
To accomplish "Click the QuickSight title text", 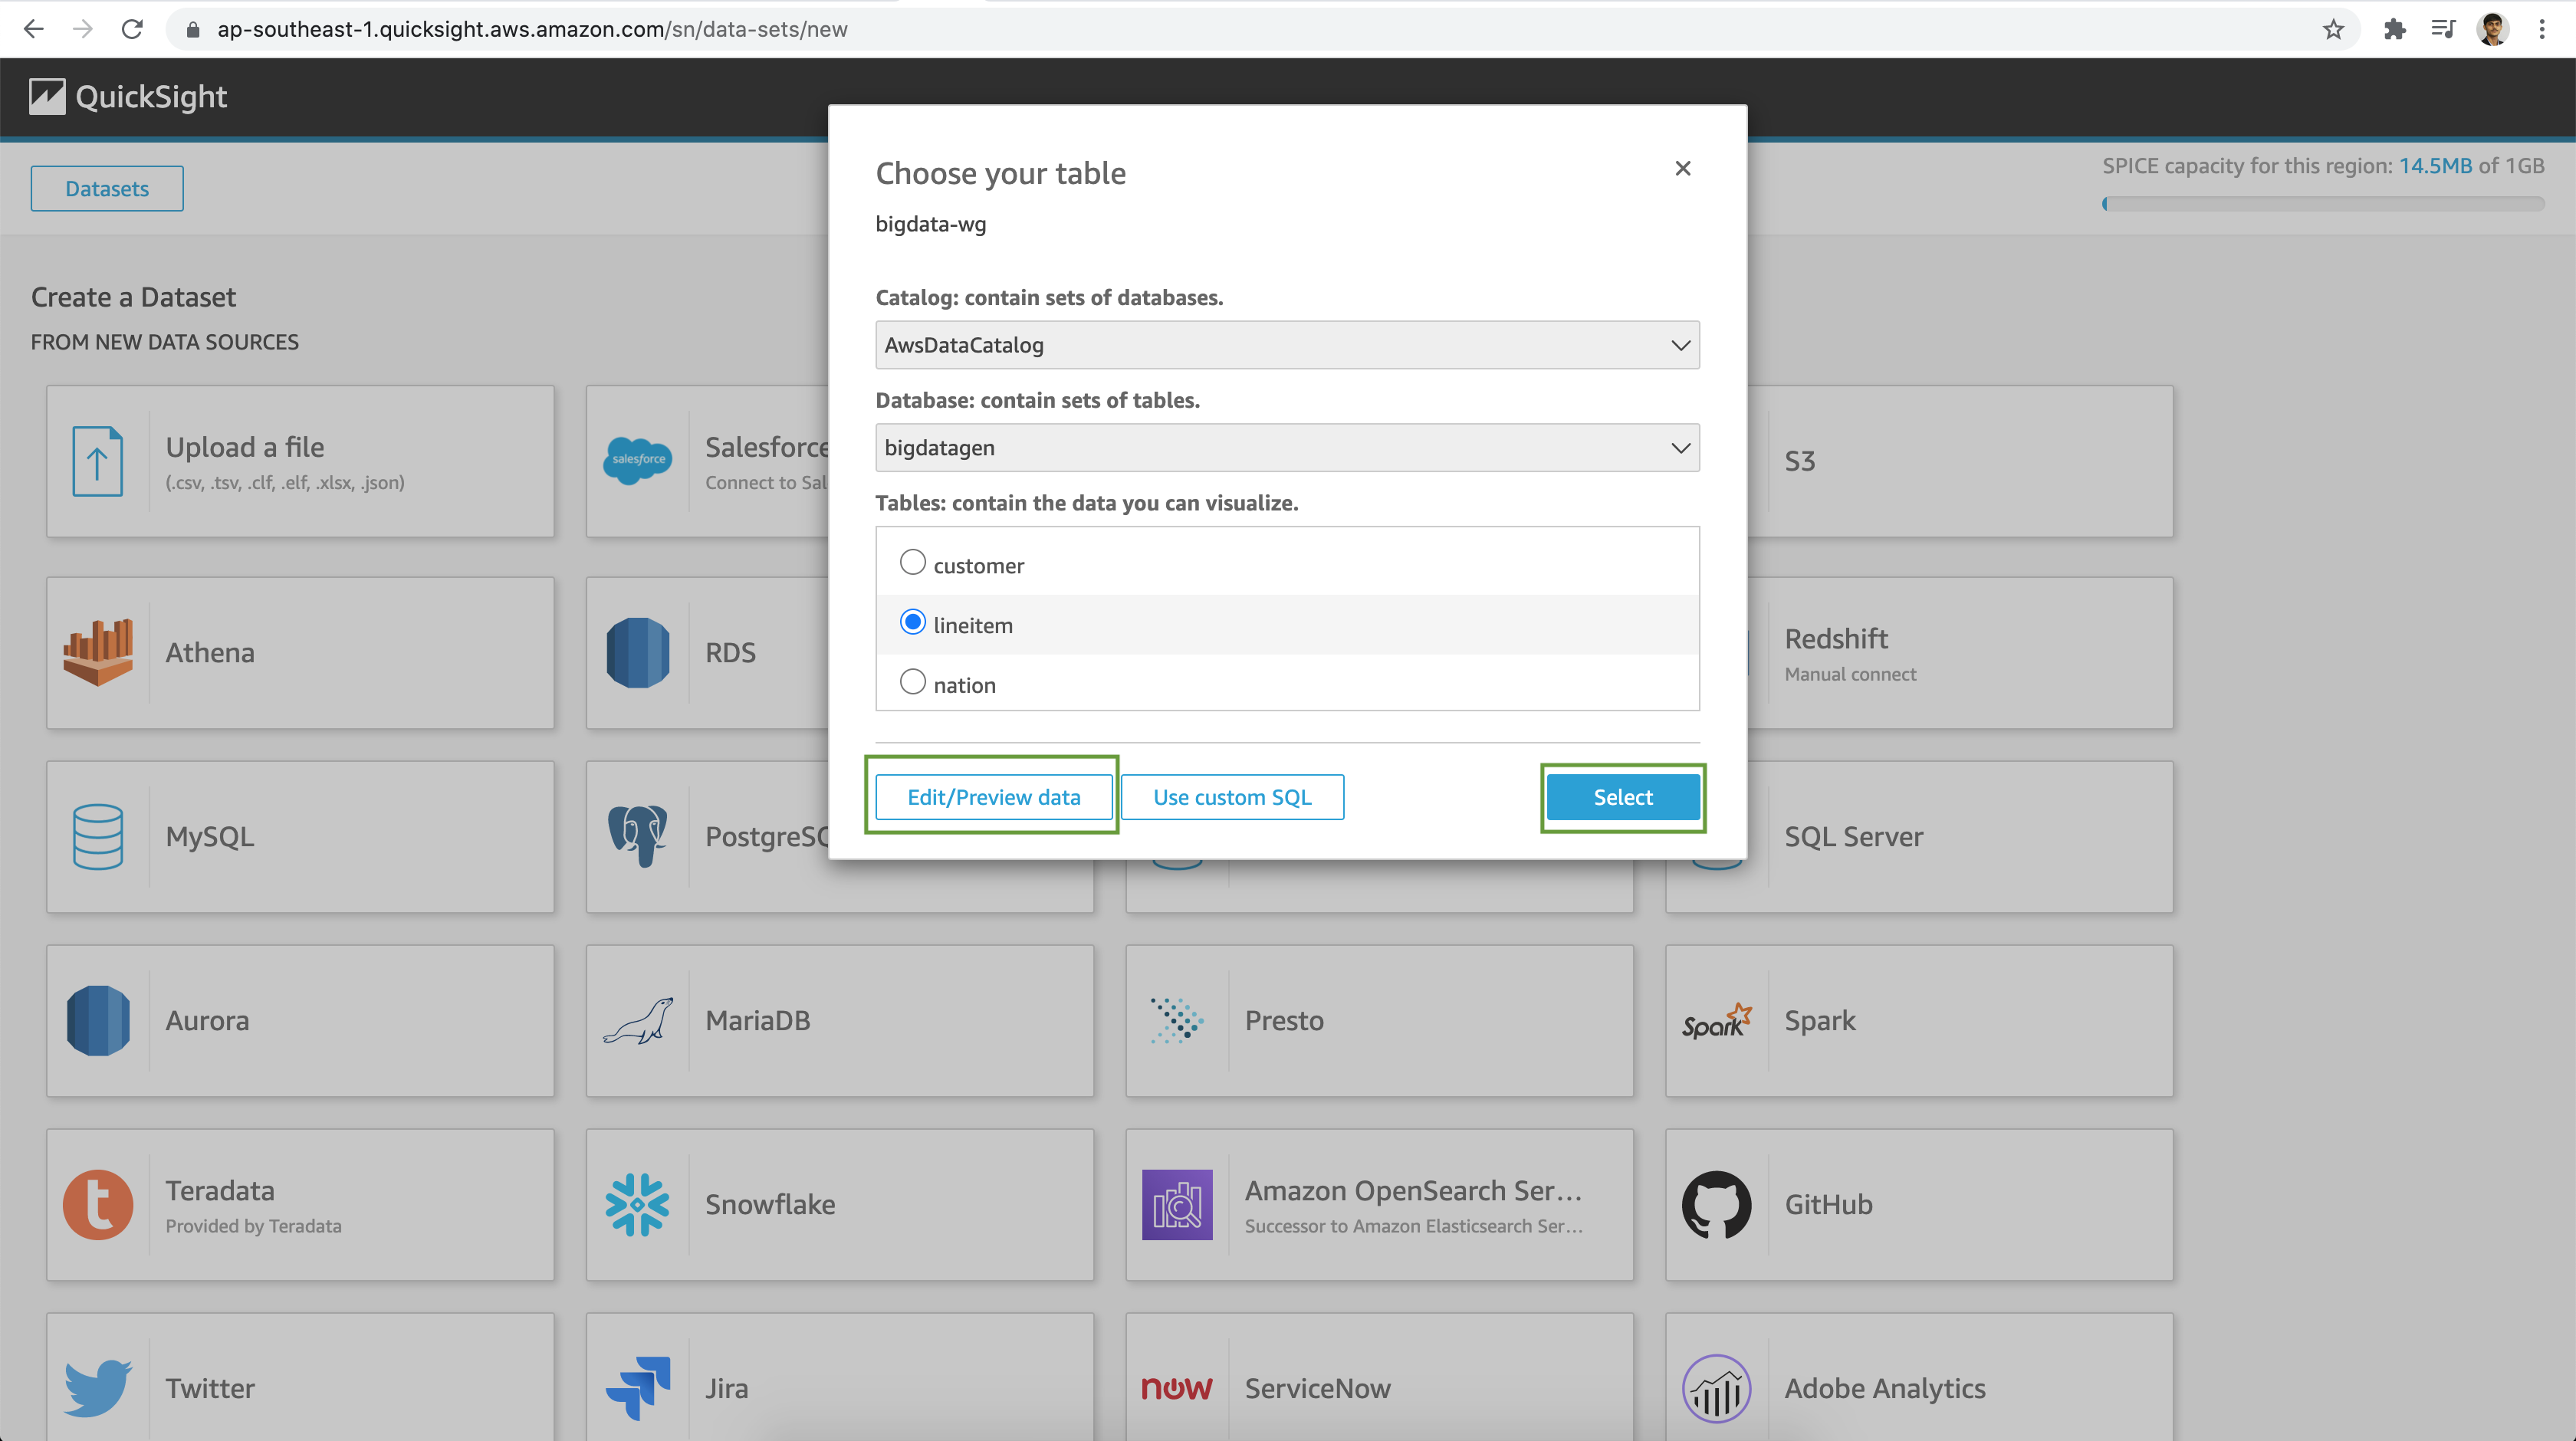I will (x=151, y=97).
